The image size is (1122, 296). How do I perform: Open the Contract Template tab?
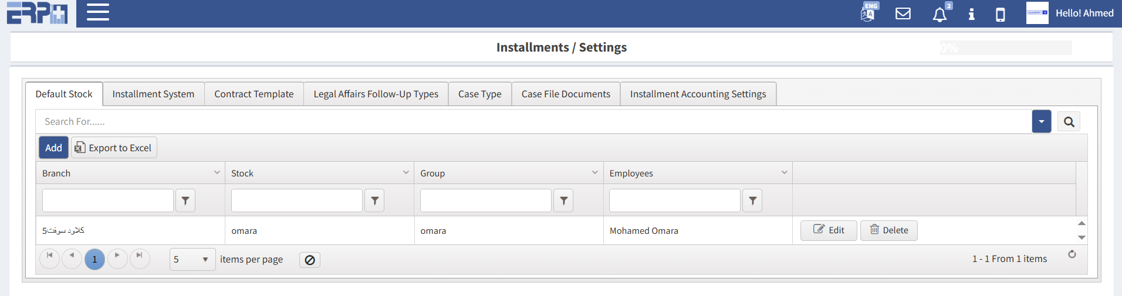(x=254, y=94)
